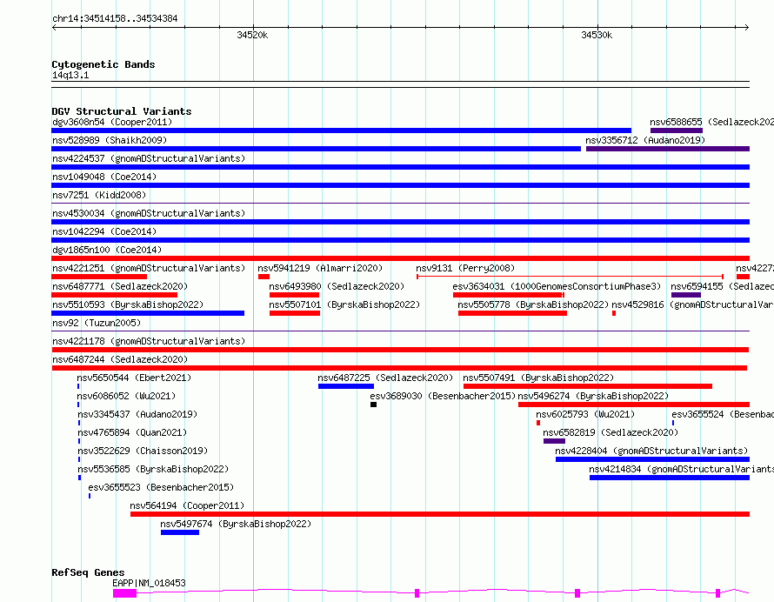The image size is (774, 602).
Task: Click the red nsv5941219 short variant bar
Action: pos(264,277)
